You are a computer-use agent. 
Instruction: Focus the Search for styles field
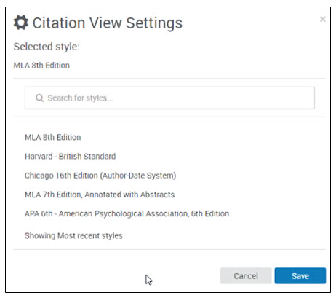click(169, 98)
